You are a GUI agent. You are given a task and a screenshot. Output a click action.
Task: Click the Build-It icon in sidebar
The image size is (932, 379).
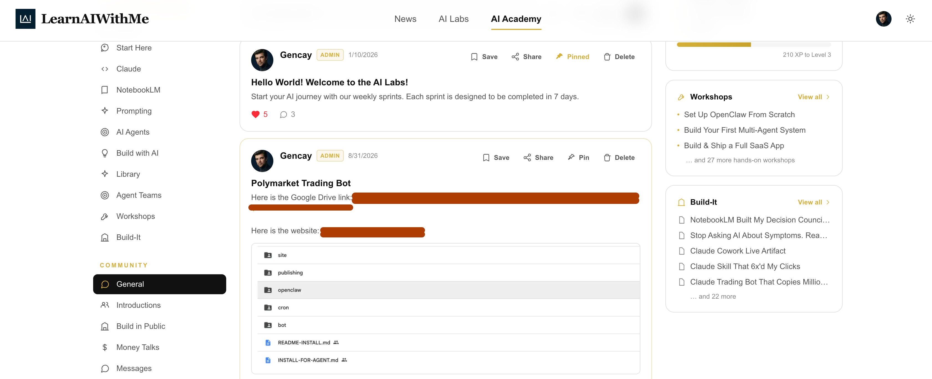coord(105,237)
